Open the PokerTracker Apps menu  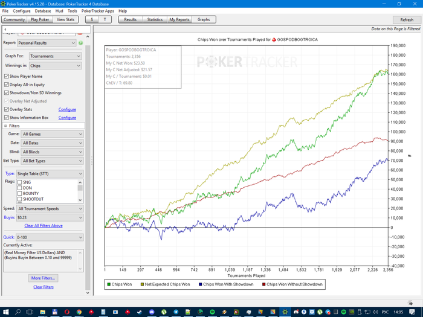coord(98,11)
